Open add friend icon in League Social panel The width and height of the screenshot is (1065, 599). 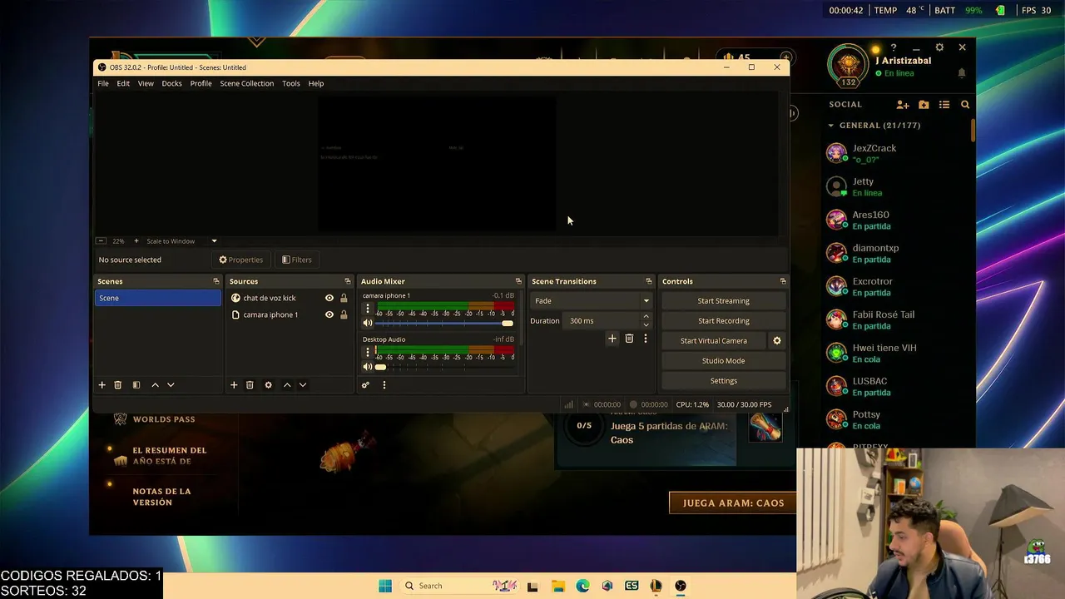(x=903, y=105)
